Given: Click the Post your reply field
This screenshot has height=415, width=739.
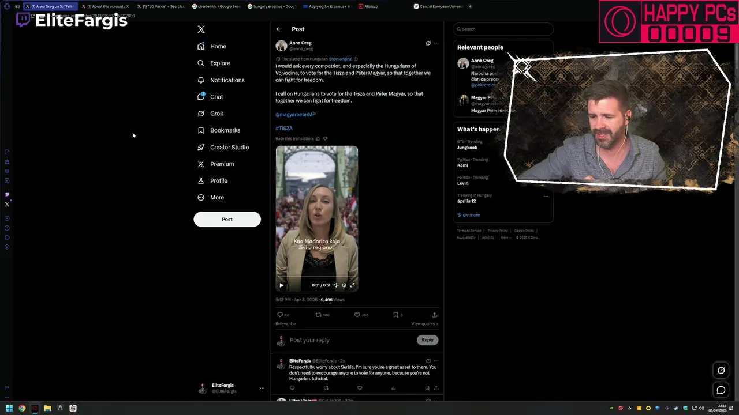Looking at the screenshot, I should (350, 340).
